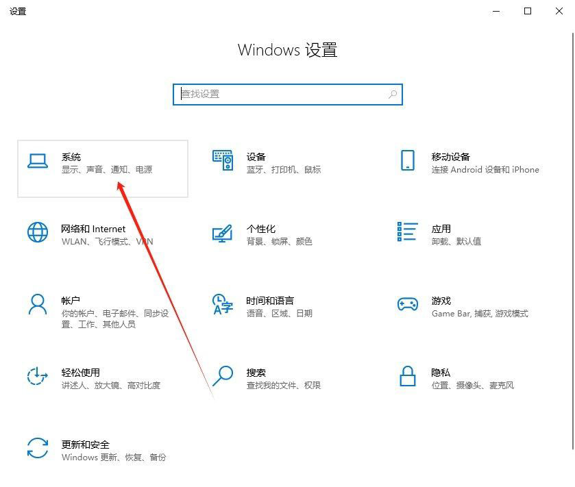Open the 轻松使用 icon
This screenshot has height=487, width=575.
pos(38,376)
